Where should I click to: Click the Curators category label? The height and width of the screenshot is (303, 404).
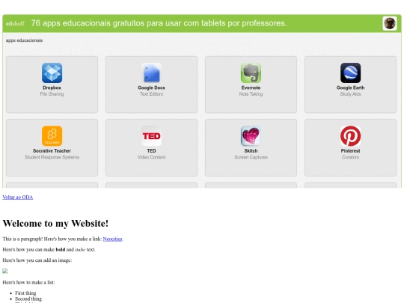[350, 157]
